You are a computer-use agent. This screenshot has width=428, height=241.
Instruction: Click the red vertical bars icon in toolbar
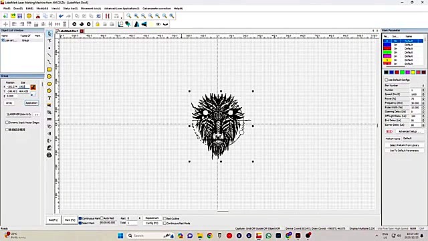[x=107, y=16]
